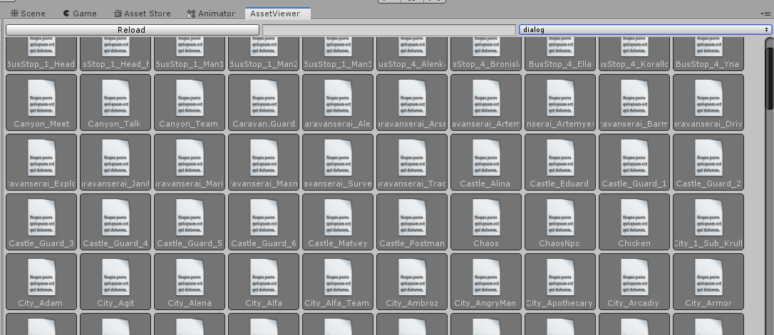Switch to the Scene tab
Screen dimensions: 774x335
click(x=28, y=14)
